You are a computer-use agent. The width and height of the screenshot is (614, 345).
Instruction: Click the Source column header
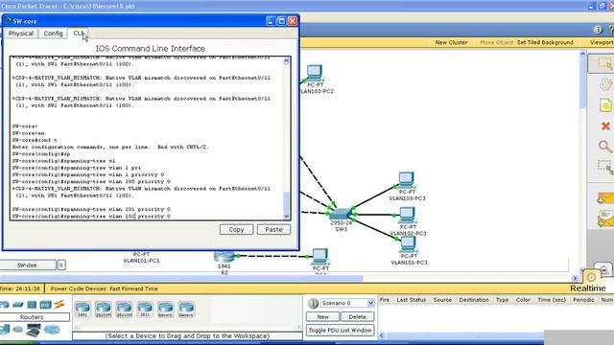(x=442, y=300)
